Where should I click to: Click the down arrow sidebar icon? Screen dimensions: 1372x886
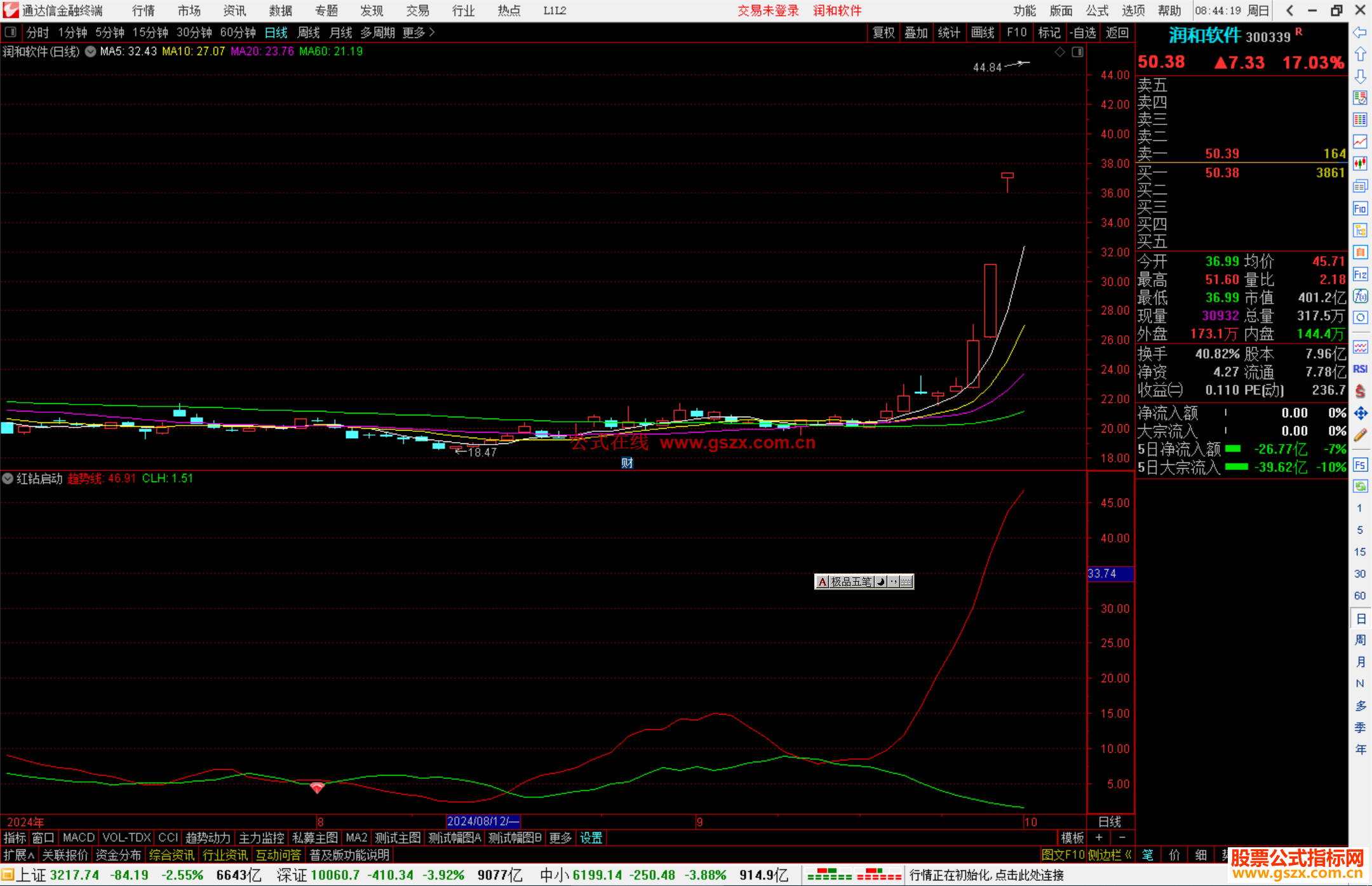1360,76
